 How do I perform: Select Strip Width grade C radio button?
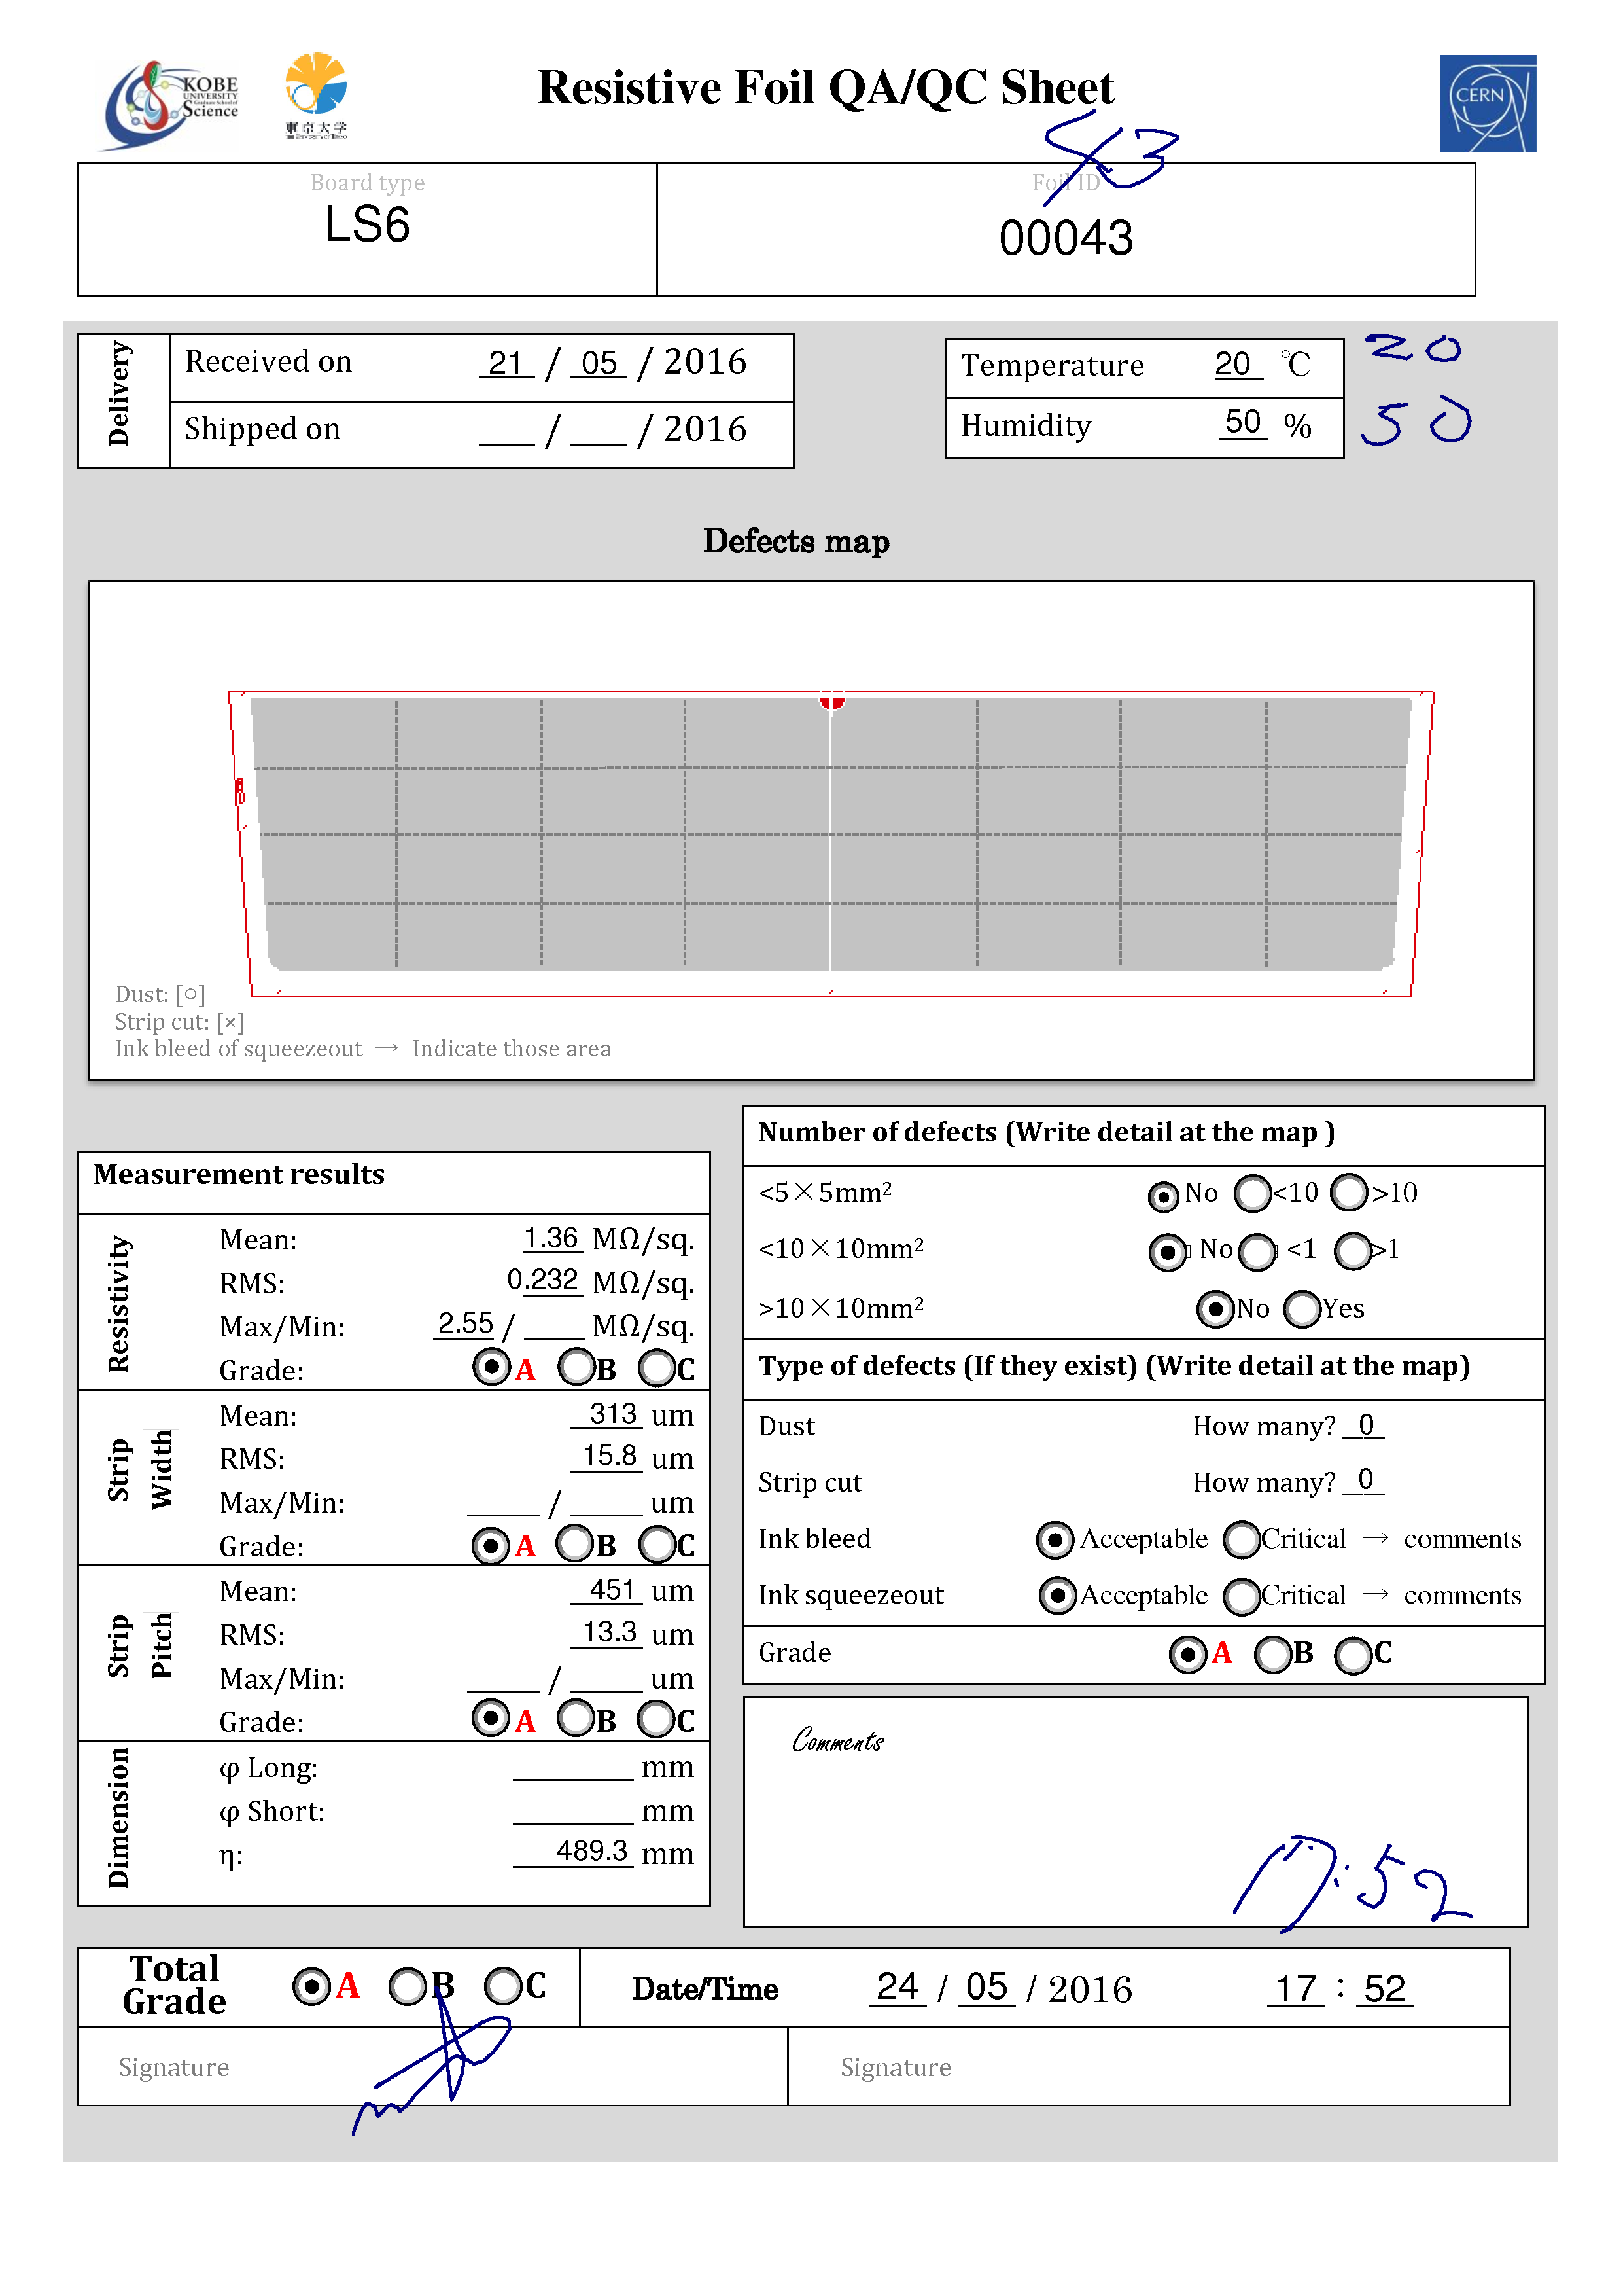[657, 1544]
